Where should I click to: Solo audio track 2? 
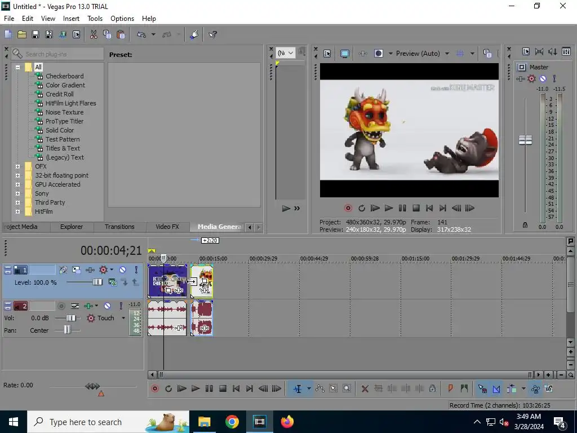click(121, 306)
